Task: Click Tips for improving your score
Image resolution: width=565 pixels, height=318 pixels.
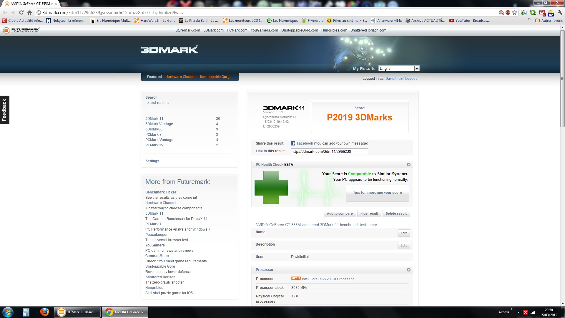Action: (377, 193)
